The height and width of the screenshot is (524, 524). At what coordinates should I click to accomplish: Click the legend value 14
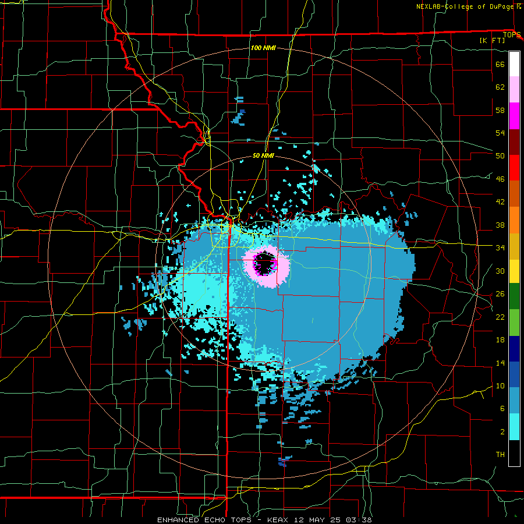pyautogui.click(x=500, y=363)
